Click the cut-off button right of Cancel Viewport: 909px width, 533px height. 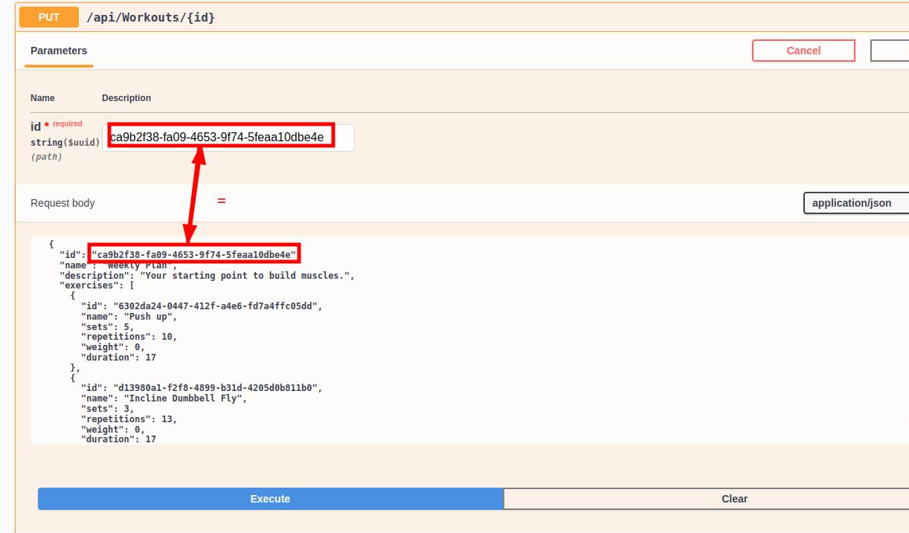tap(889, 51)
